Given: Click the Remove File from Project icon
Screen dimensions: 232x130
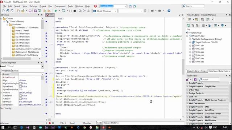Looking at the screenshot, I should tap(49, 11).
